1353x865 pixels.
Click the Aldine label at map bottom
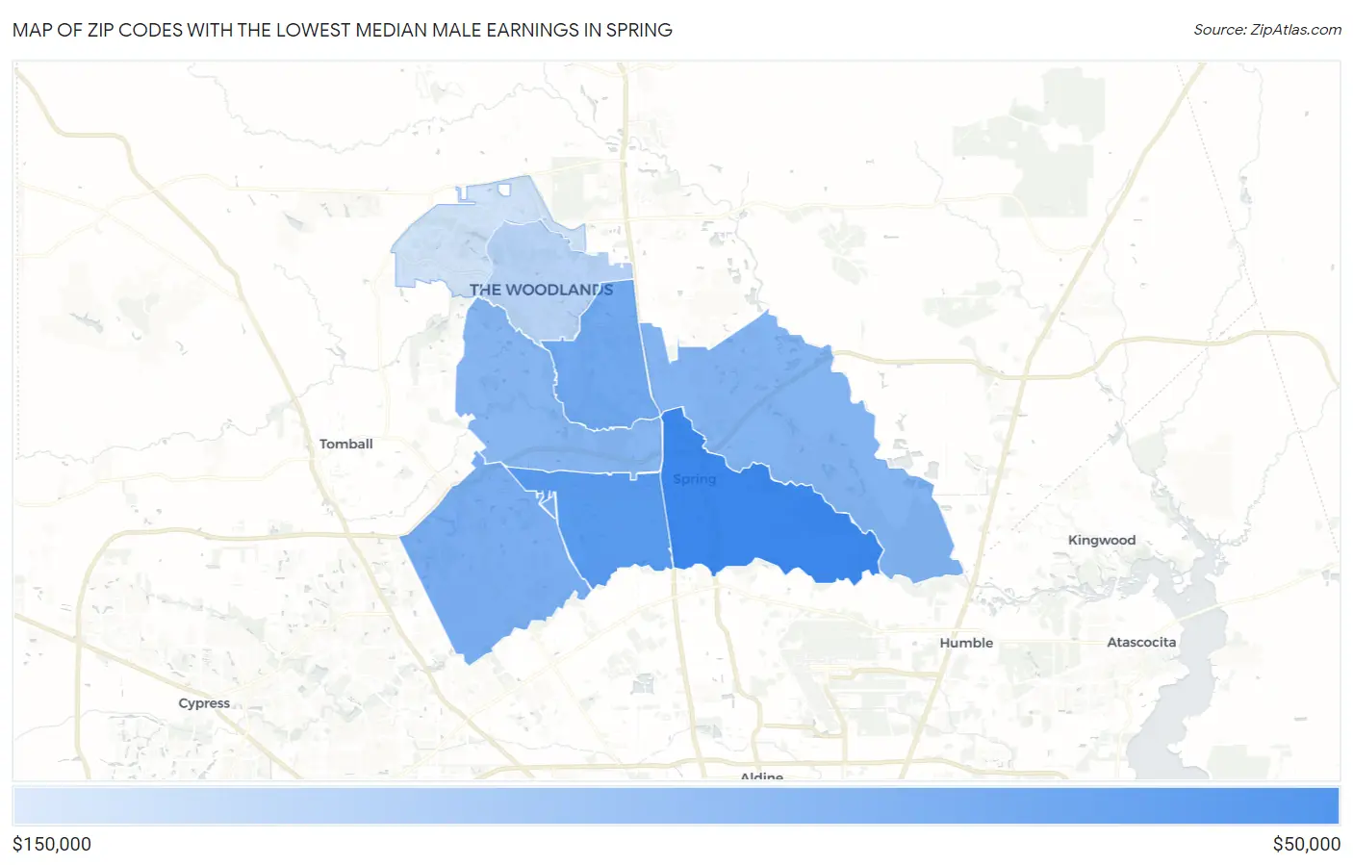[761, 776]
